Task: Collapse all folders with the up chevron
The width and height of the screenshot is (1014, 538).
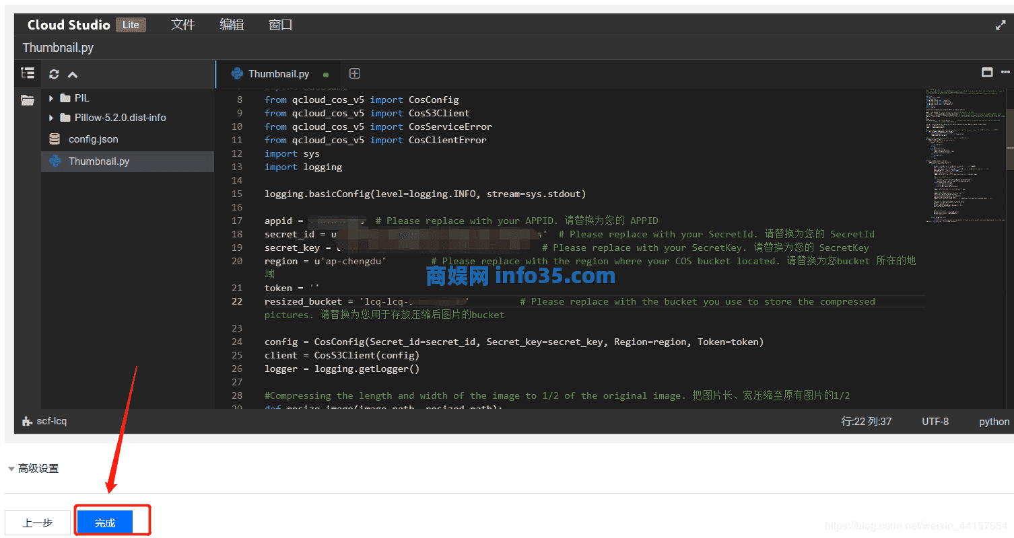Action: click(x=73, y=75)
